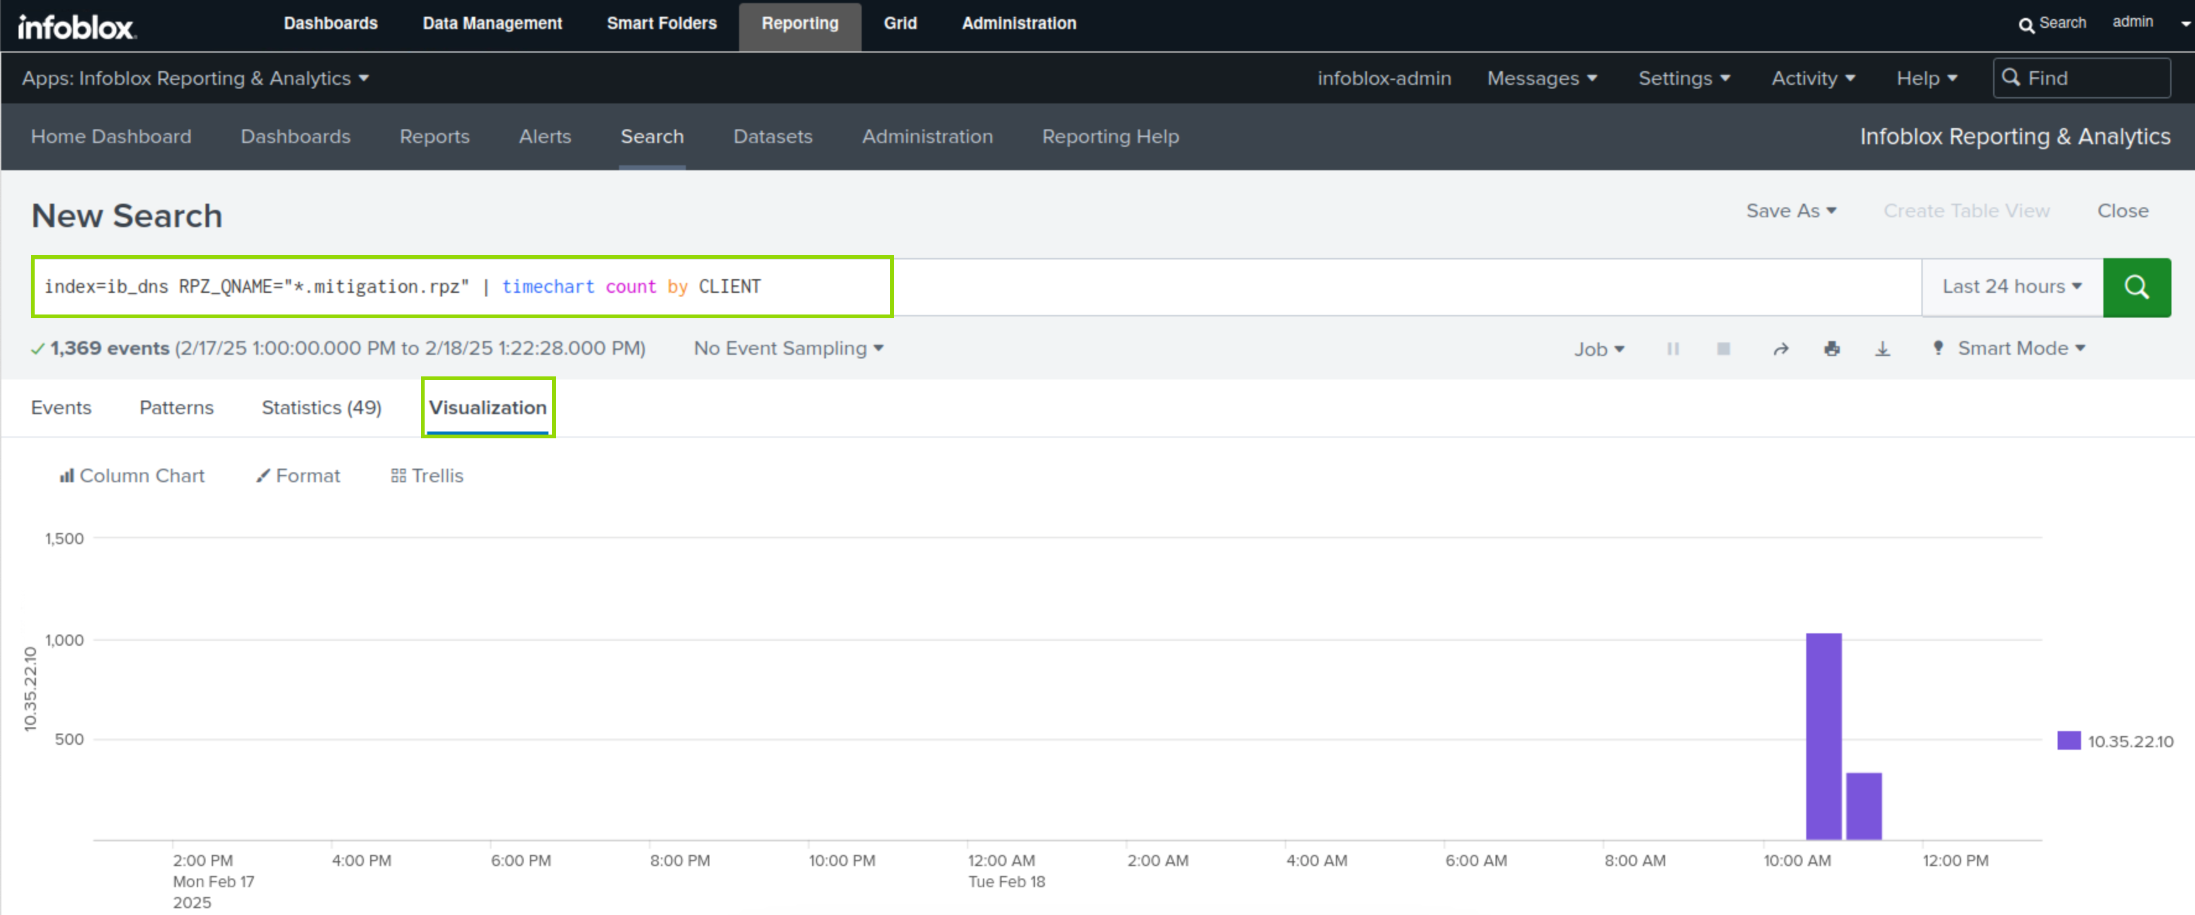Viewport: 2195px width, 915px height.
Task: Switch to the Statistics (49) tab
Action: coord(321,407)
